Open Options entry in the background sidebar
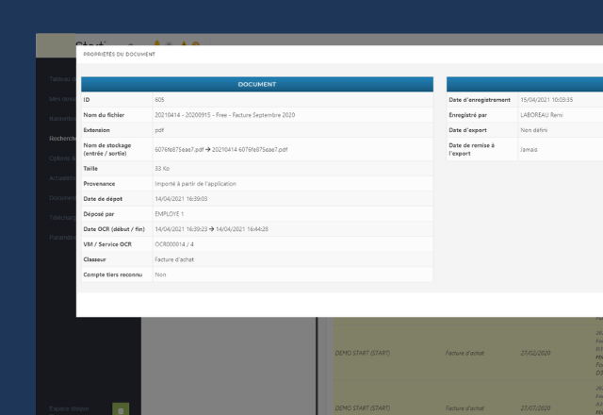Image resolution: width=603 pixels, height=415 pixels. click(x=62, y=158)
